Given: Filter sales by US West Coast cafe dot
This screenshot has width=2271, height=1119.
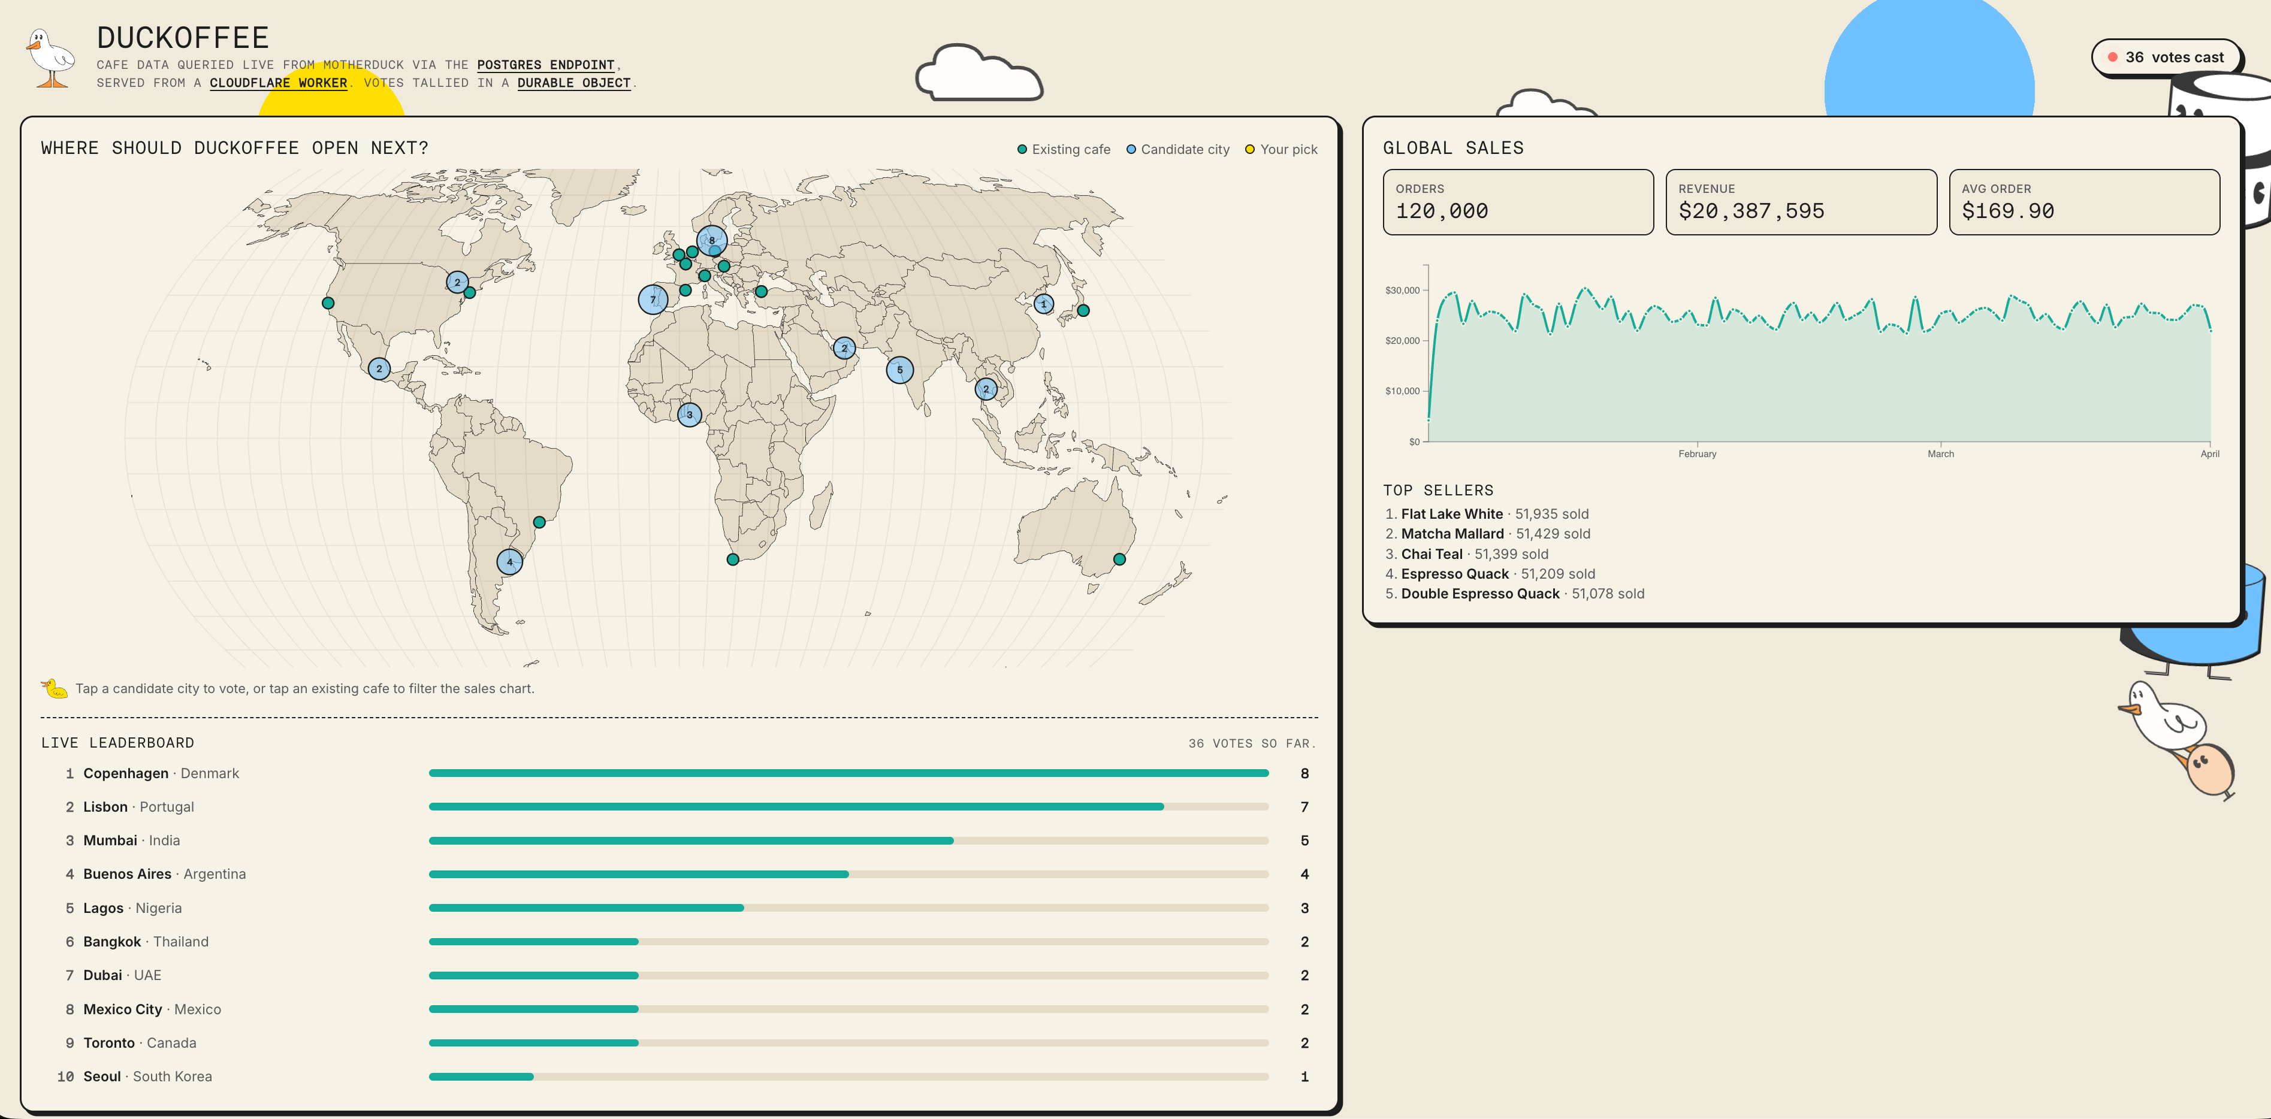Looking at the screenshot, I should (x=328, y=303).
